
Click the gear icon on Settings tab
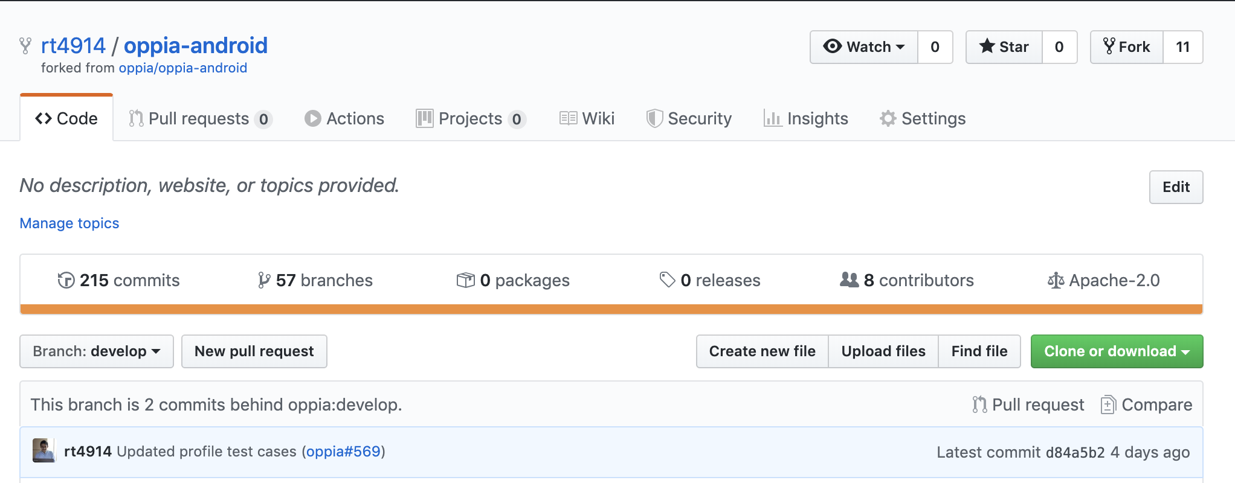pyautogui.click(x=888, y=118)
